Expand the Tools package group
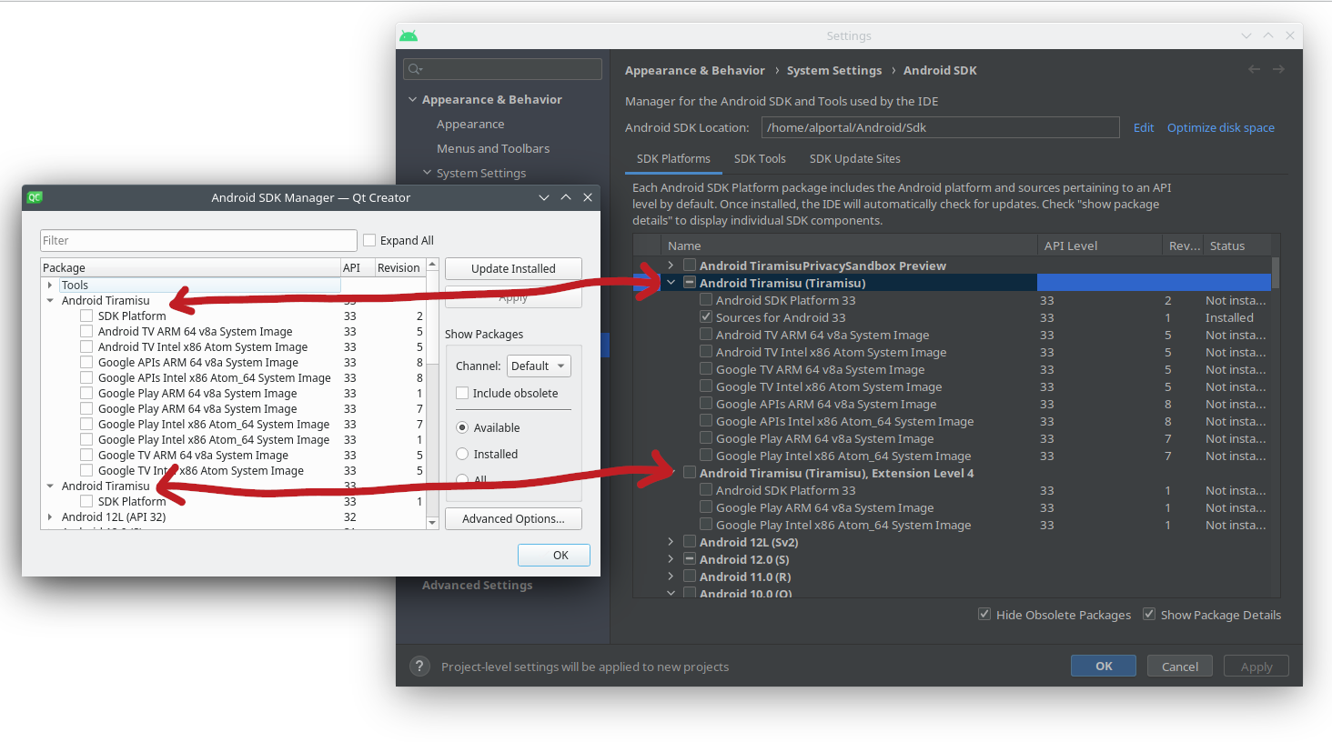Image resolution: width=1332 pixels, height=742 pixels. pyautogui.click(x=50, y=285)
